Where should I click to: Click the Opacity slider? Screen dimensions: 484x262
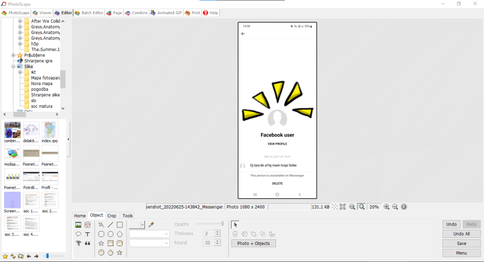coord(209,224)
